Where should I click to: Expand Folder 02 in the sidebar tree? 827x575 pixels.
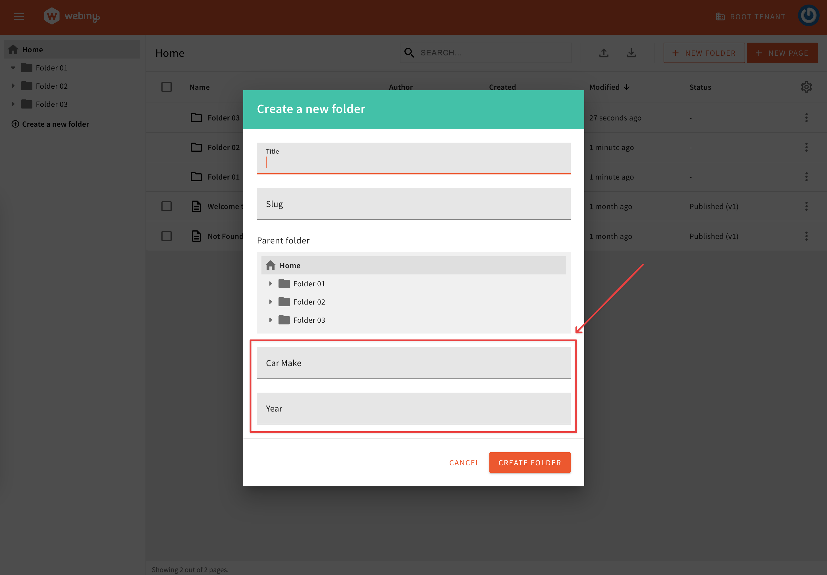coord(13,86)
